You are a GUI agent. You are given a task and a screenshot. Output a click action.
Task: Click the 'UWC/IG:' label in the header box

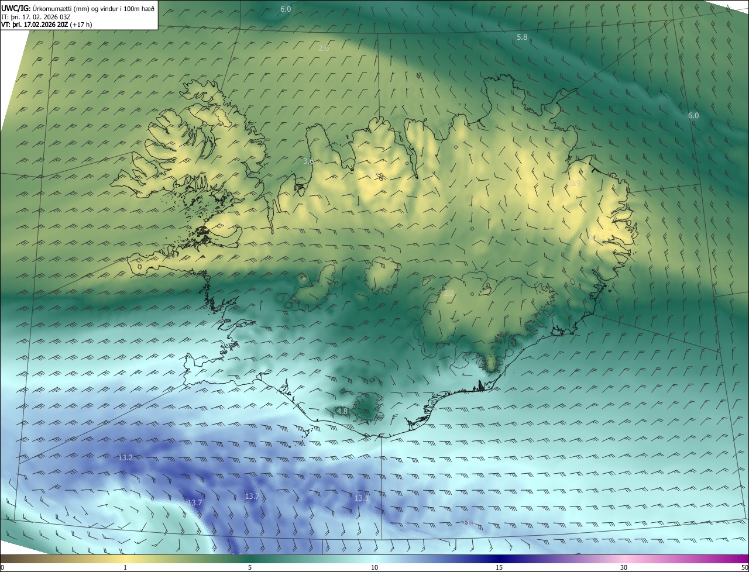coord(16,8)
